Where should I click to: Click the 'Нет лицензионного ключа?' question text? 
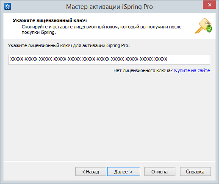[143, 70]
